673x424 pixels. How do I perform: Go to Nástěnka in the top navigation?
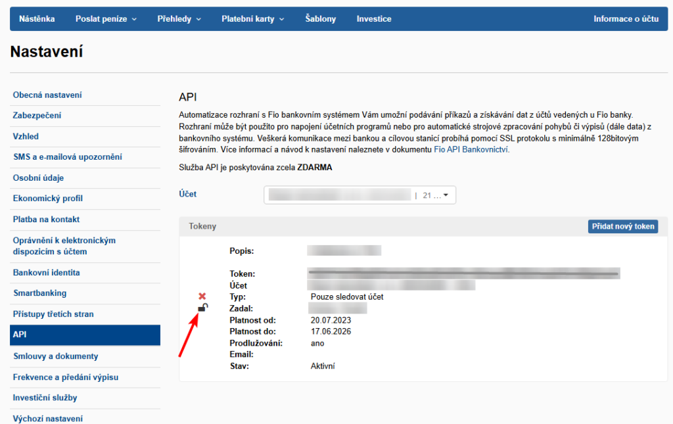coord(37,19)
